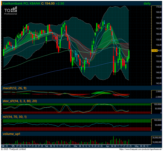Click the tallest green volume bar in April
The width and height of the screenshot is (163, 152).
(113, 140)
